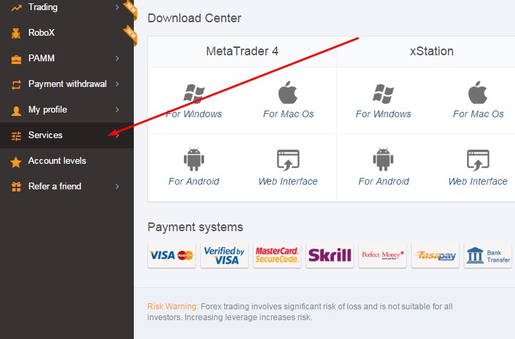This screenshot has width=515, height=339.
Task: Click the My profile person icon
Action: click(16, 111)
